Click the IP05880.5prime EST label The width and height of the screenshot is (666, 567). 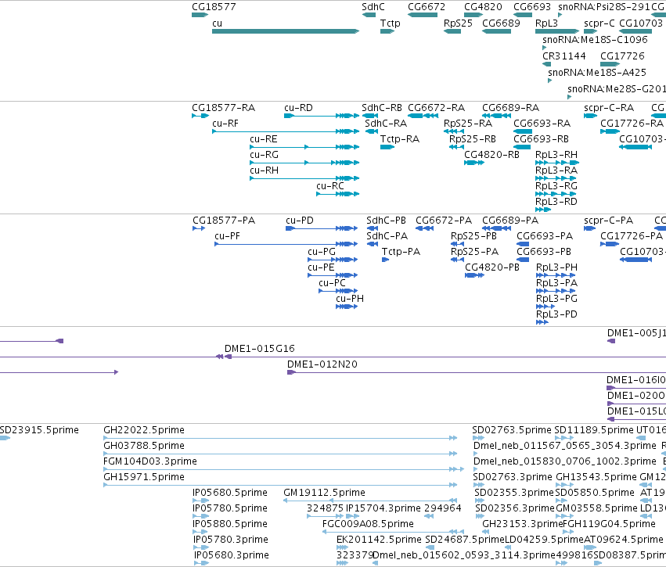click(230, 524)
